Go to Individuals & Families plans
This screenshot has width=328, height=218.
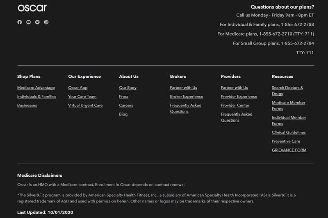coord(36,97)
